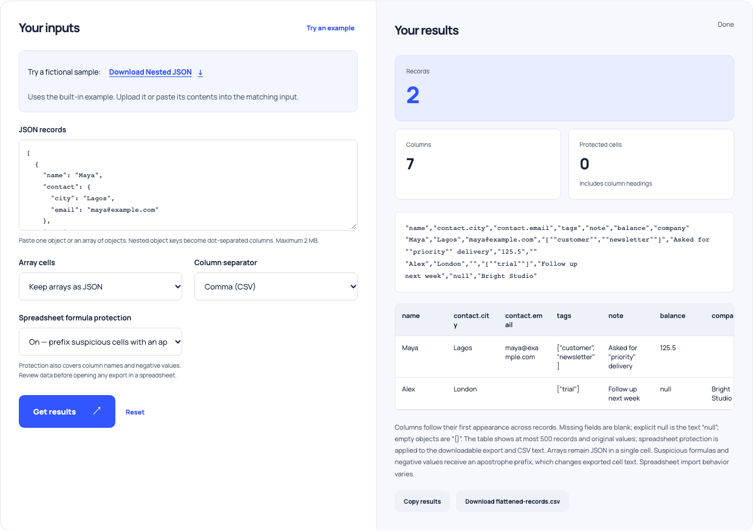The width and height of the screenshot is (753, 531).
Task: Click the London cell in the table
Action: tap(472, 393)
